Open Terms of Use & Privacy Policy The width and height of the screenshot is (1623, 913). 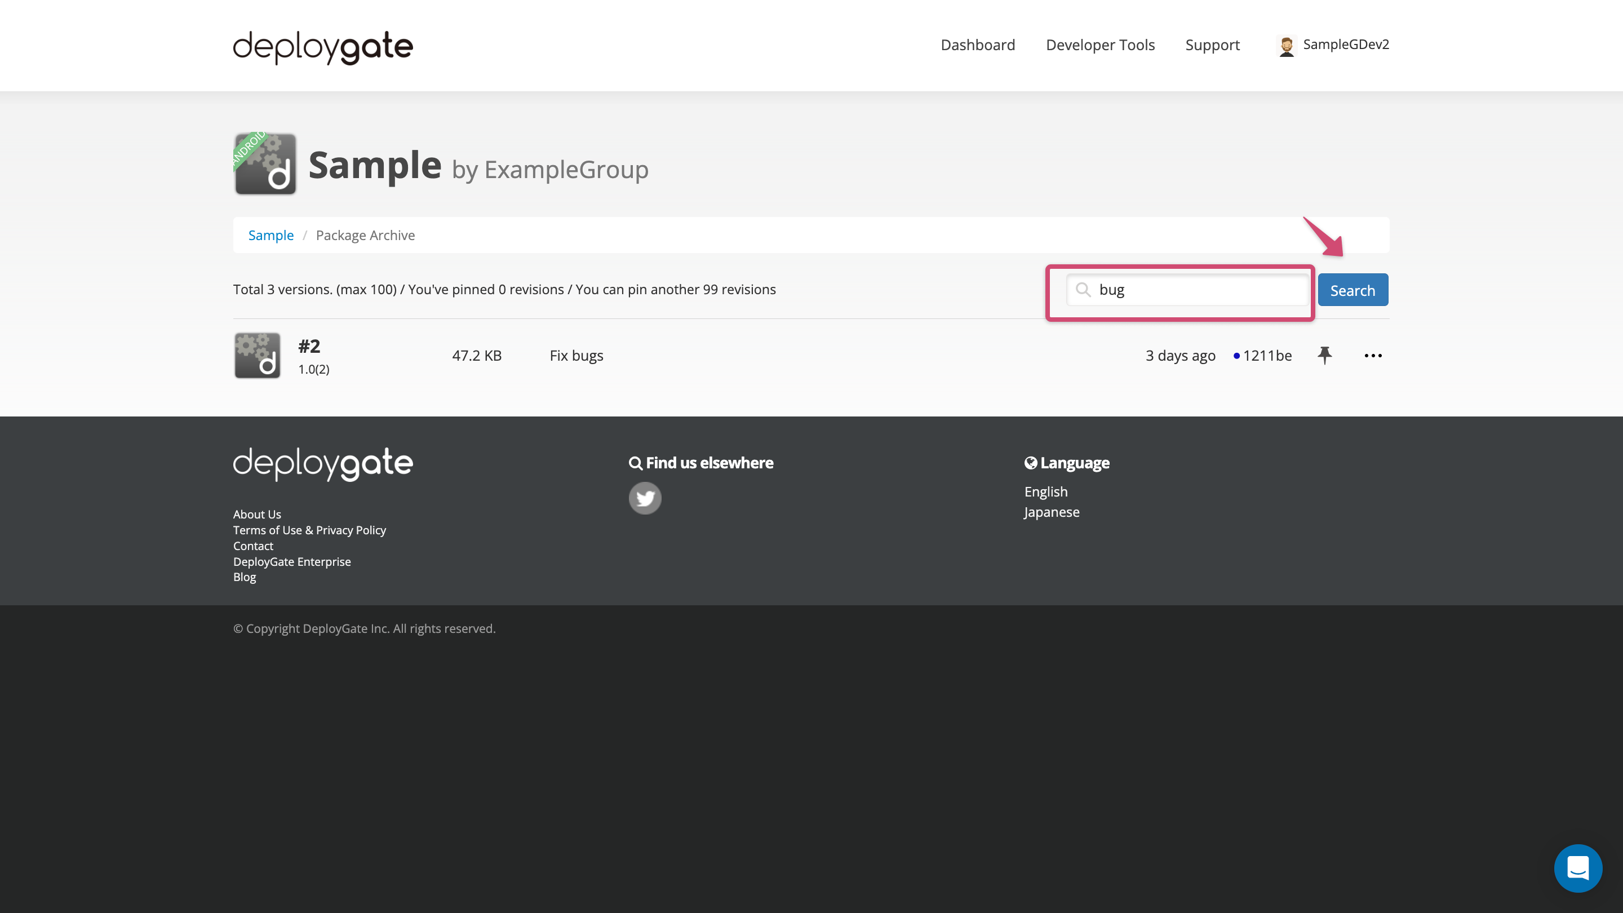tap(309, 530)
